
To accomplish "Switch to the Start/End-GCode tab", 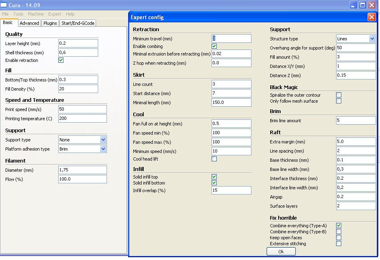I will pos(78,23).
